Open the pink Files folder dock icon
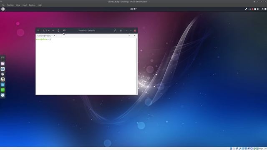This screenshot has width=267, height=150. pyautogui.click(x=3, y=63)
